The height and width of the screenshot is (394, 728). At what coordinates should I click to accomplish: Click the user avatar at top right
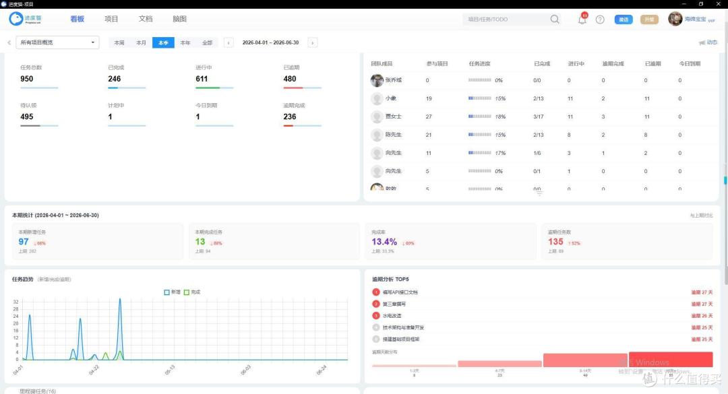click(675, 19)
